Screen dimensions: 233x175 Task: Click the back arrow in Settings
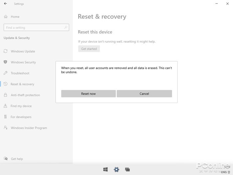(x=6, y=4)
